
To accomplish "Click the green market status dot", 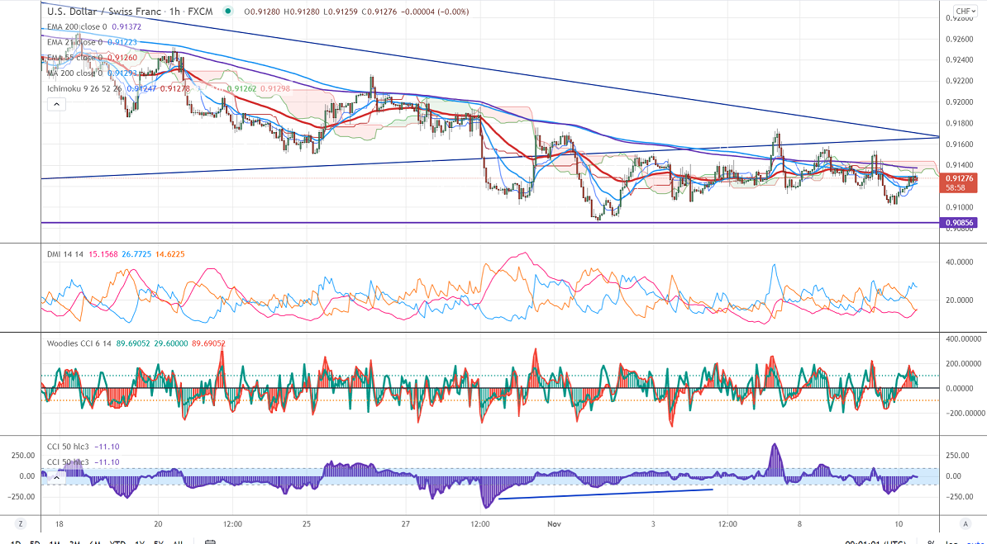I will (227, 12).
